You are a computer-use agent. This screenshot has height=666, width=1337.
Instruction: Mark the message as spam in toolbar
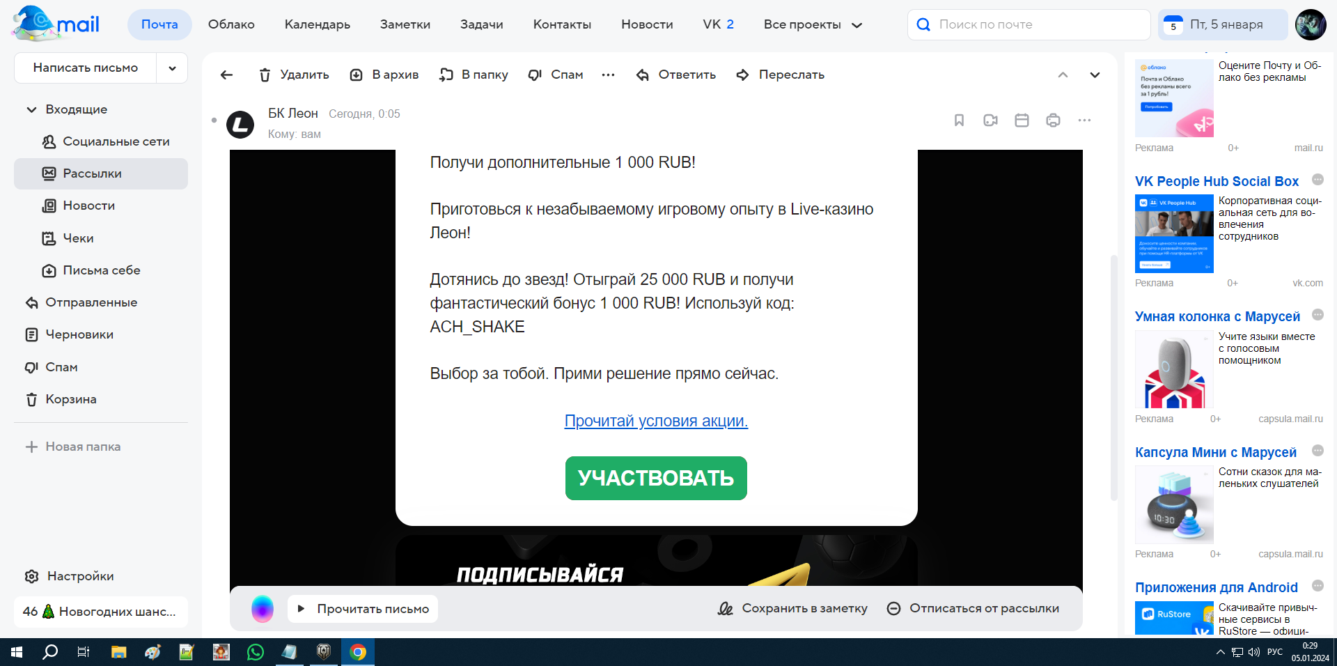click(555, 75)
